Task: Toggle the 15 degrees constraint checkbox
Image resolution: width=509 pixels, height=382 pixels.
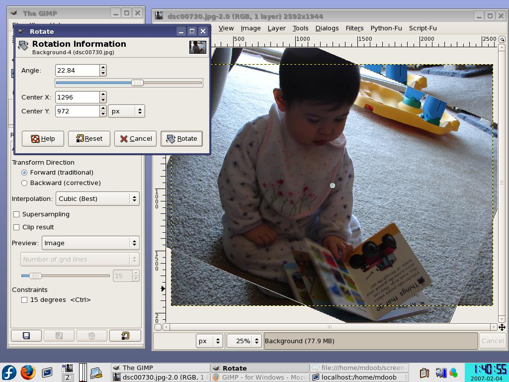Action: point(24,300)
